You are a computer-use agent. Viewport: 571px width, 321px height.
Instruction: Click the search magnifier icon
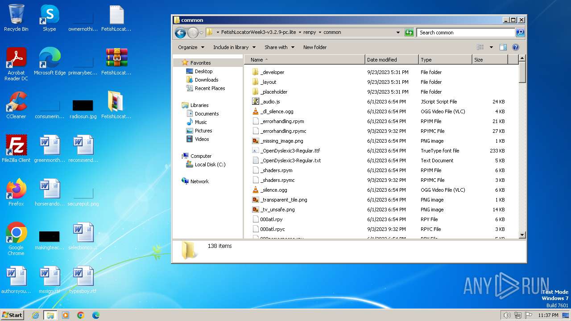point(520,33)
